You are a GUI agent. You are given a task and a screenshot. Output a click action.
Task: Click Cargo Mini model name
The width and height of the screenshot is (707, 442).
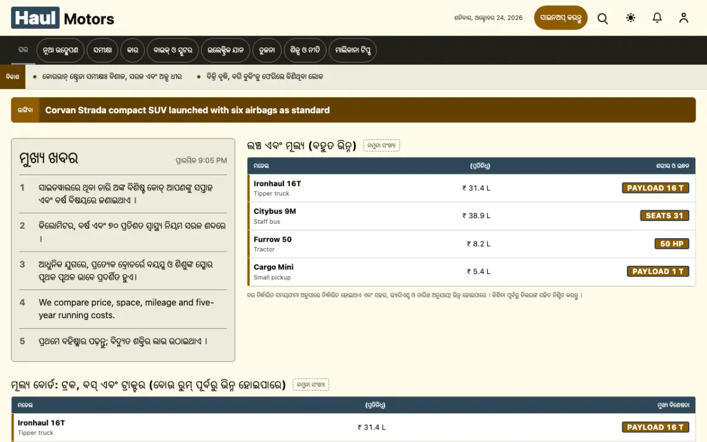pyautogui.click(x=273, y=267)
